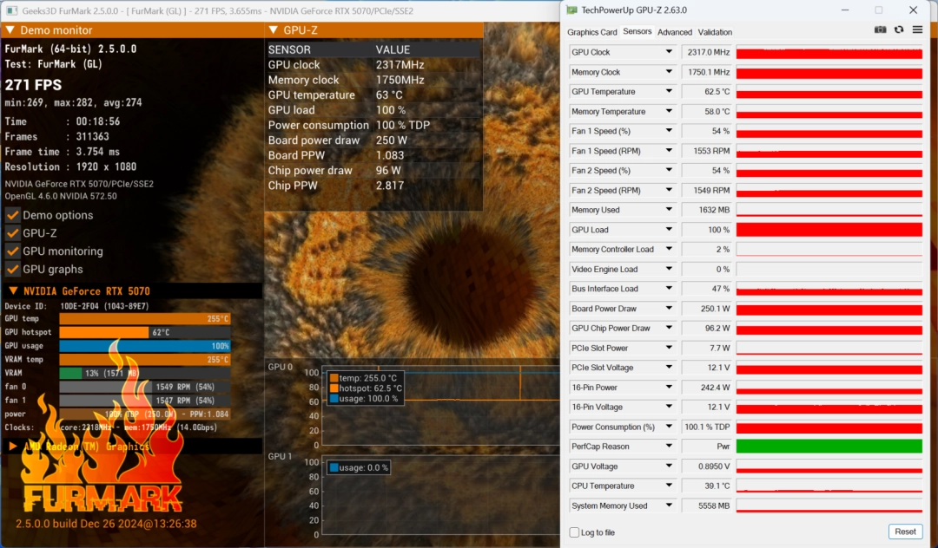This screenshot has width=938, height=548.
Task: Click the GPU-Z refresh sensors icon
Action: 898,29
